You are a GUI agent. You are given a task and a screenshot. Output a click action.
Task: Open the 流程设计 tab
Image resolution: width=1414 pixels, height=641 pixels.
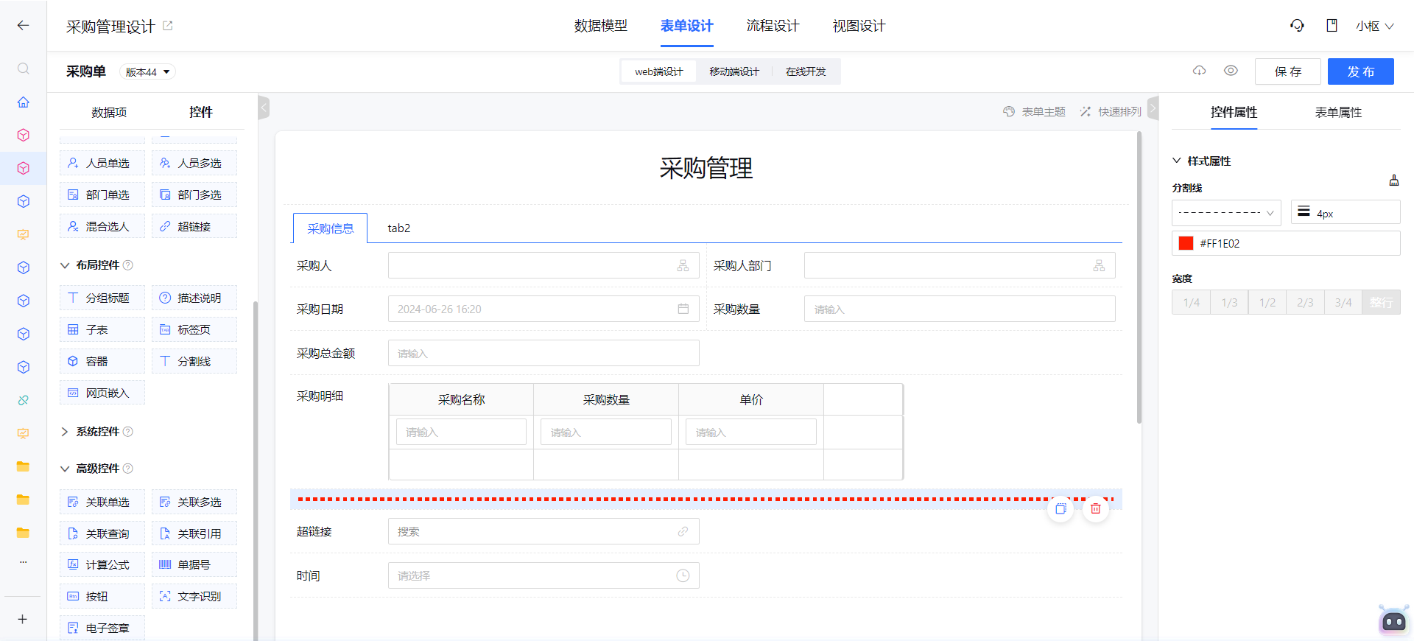coord(773,26)
